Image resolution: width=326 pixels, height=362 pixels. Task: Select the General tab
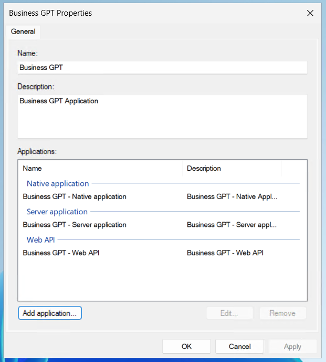coord(23,31)
